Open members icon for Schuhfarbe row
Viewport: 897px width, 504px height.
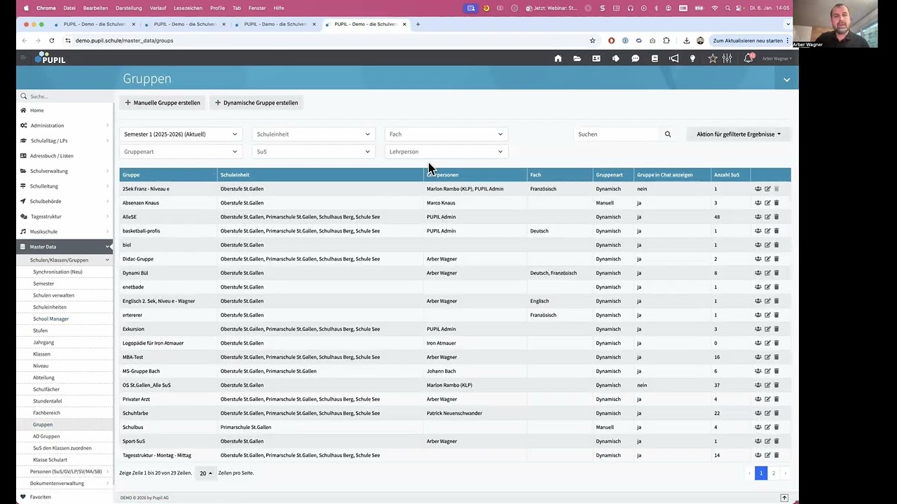click(758, 413)
